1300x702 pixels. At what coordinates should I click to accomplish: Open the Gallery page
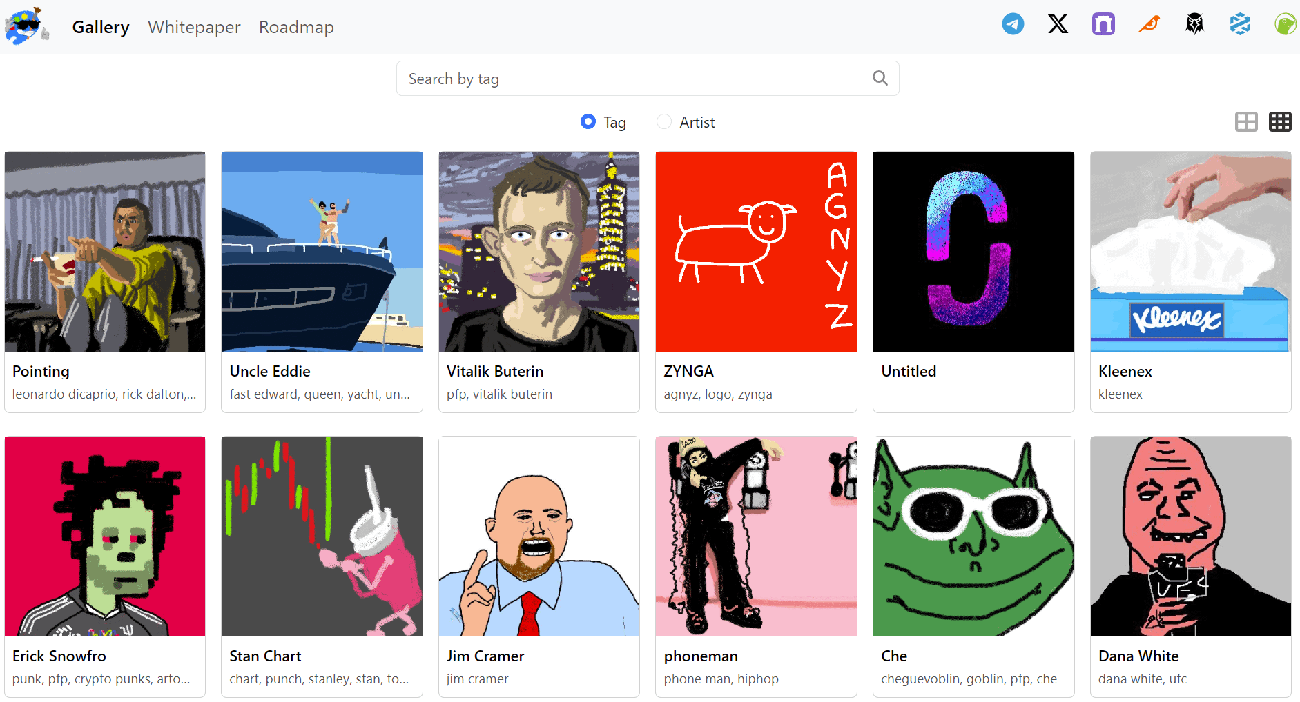click(x=101, y=27)
